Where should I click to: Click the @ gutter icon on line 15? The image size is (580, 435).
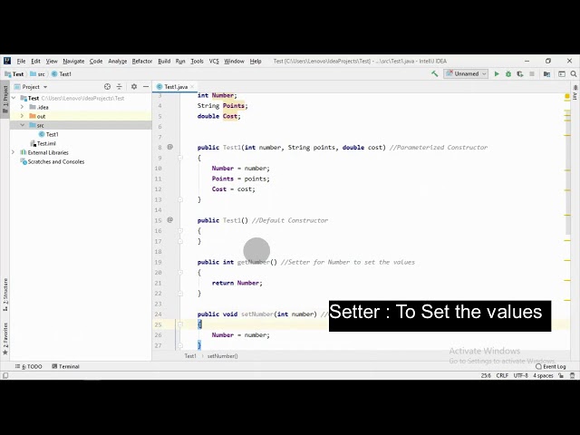point(169,219)
